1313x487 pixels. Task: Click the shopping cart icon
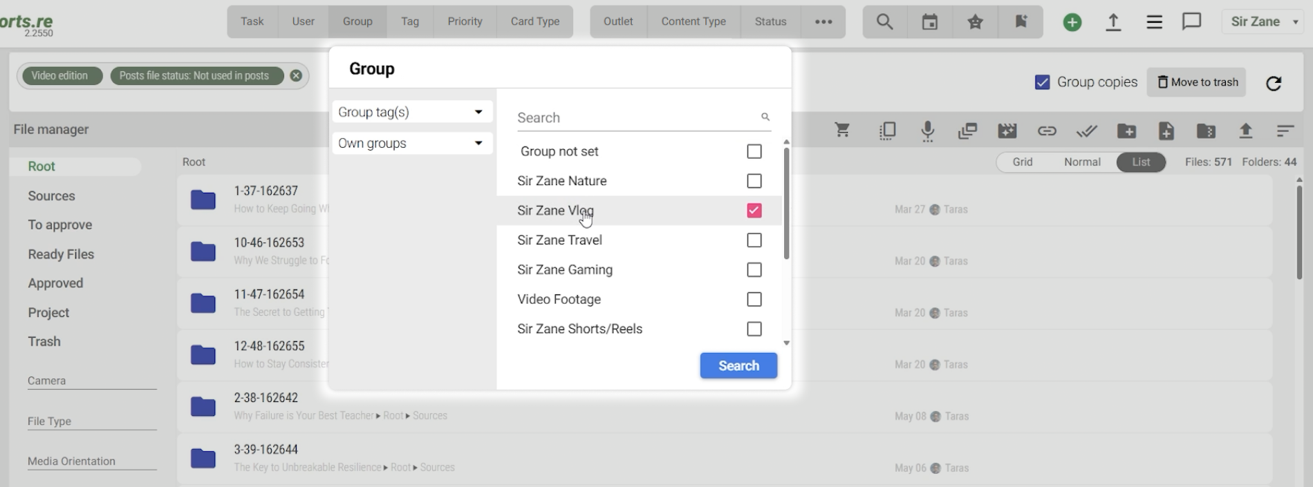pos(841,130)
